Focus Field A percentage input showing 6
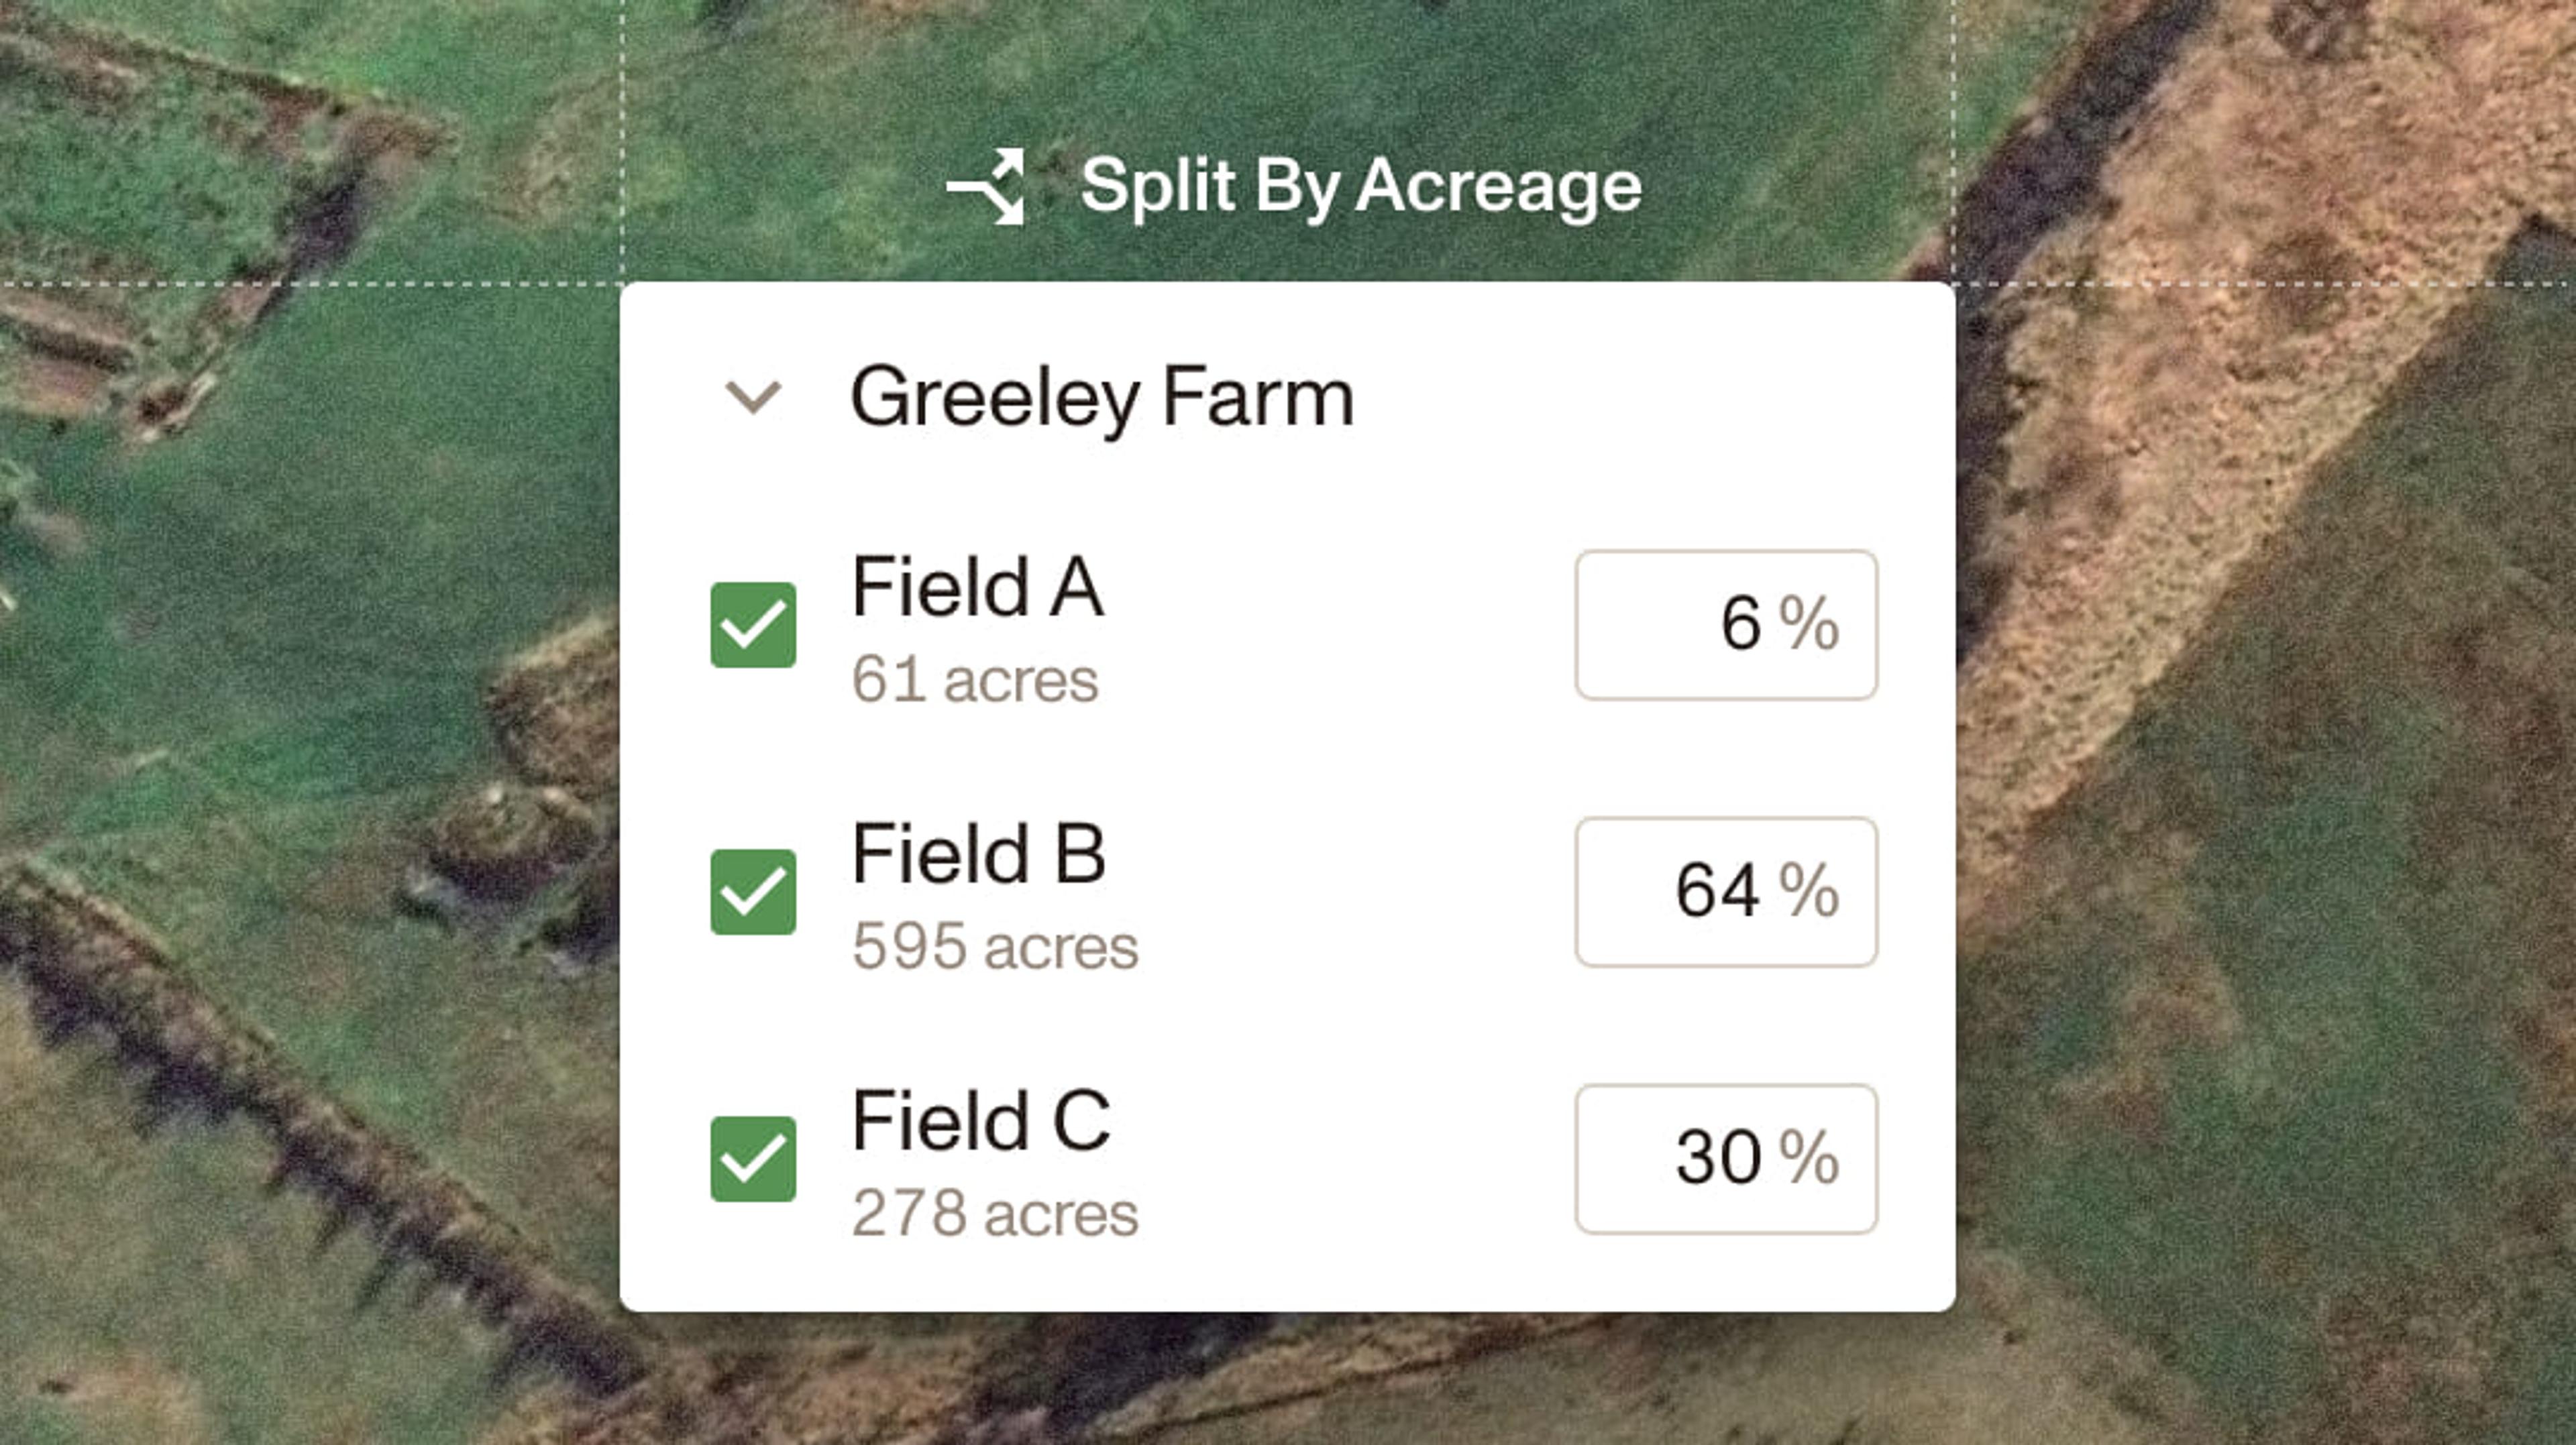The image size is (2576, 1445). point(1726,624)
